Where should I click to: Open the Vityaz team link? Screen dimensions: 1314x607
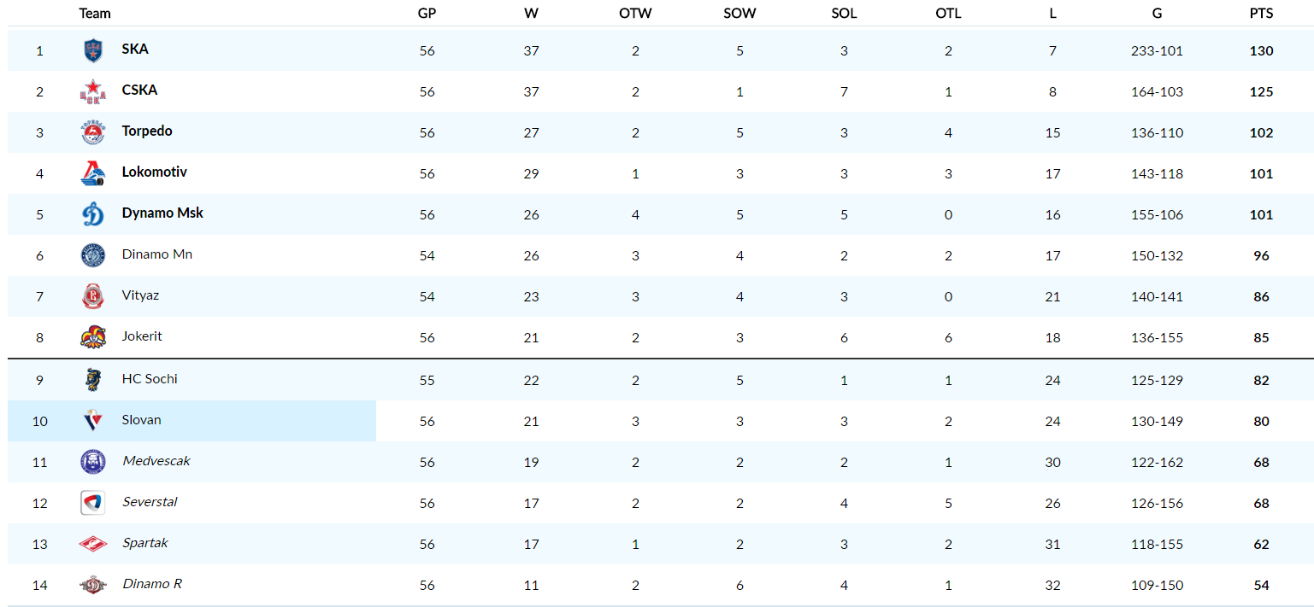(x=140, y=295)
